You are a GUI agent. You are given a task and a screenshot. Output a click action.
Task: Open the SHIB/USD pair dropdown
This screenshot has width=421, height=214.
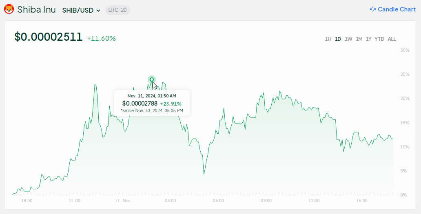(81, 10)
